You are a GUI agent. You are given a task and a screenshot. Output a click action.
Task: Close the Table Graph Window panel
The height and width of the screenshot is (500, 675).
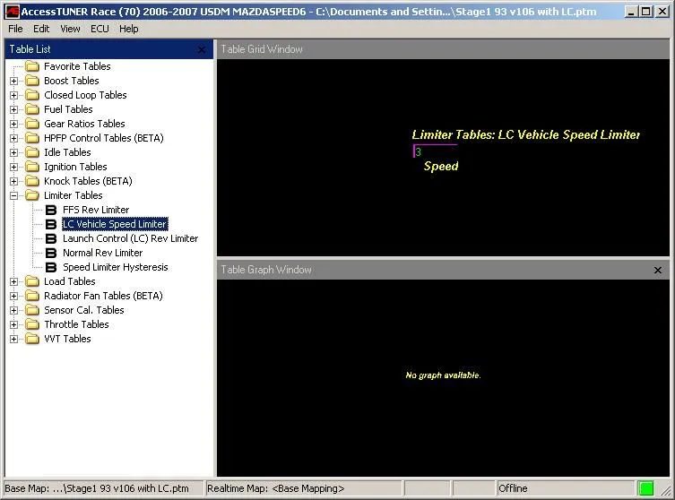[658, 270]
